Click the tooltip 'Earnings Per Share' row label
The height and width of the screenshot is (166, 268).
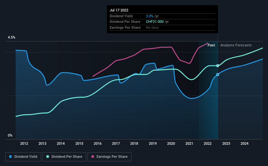click(x=125, y=27)
